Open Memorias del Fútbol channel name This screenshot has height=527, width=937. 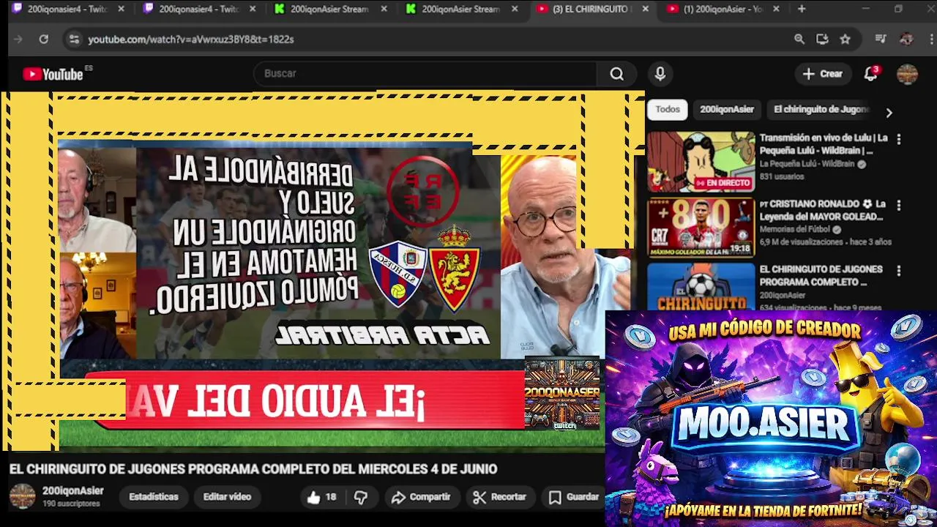coord(796,230)
